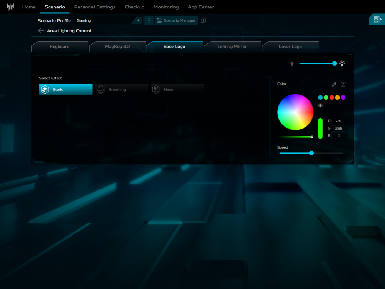Click the Predator logo icon
385x289 pixels.
pyautogui.click(x=10, y=7)
